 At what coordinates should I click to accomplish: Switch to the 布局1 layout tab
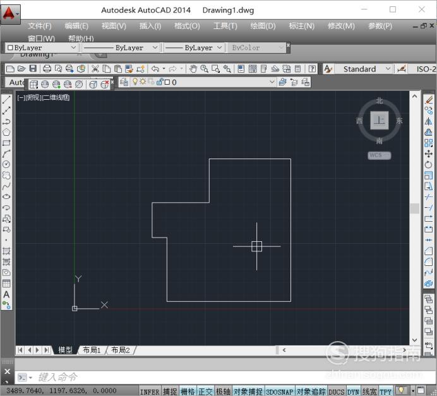(92, 350)
